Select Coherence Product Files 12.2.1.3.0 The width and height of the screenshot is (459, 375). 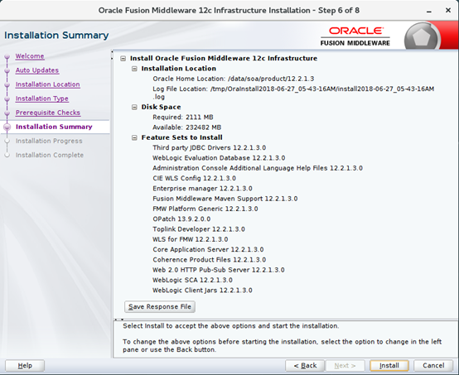(x=210, y=260)
